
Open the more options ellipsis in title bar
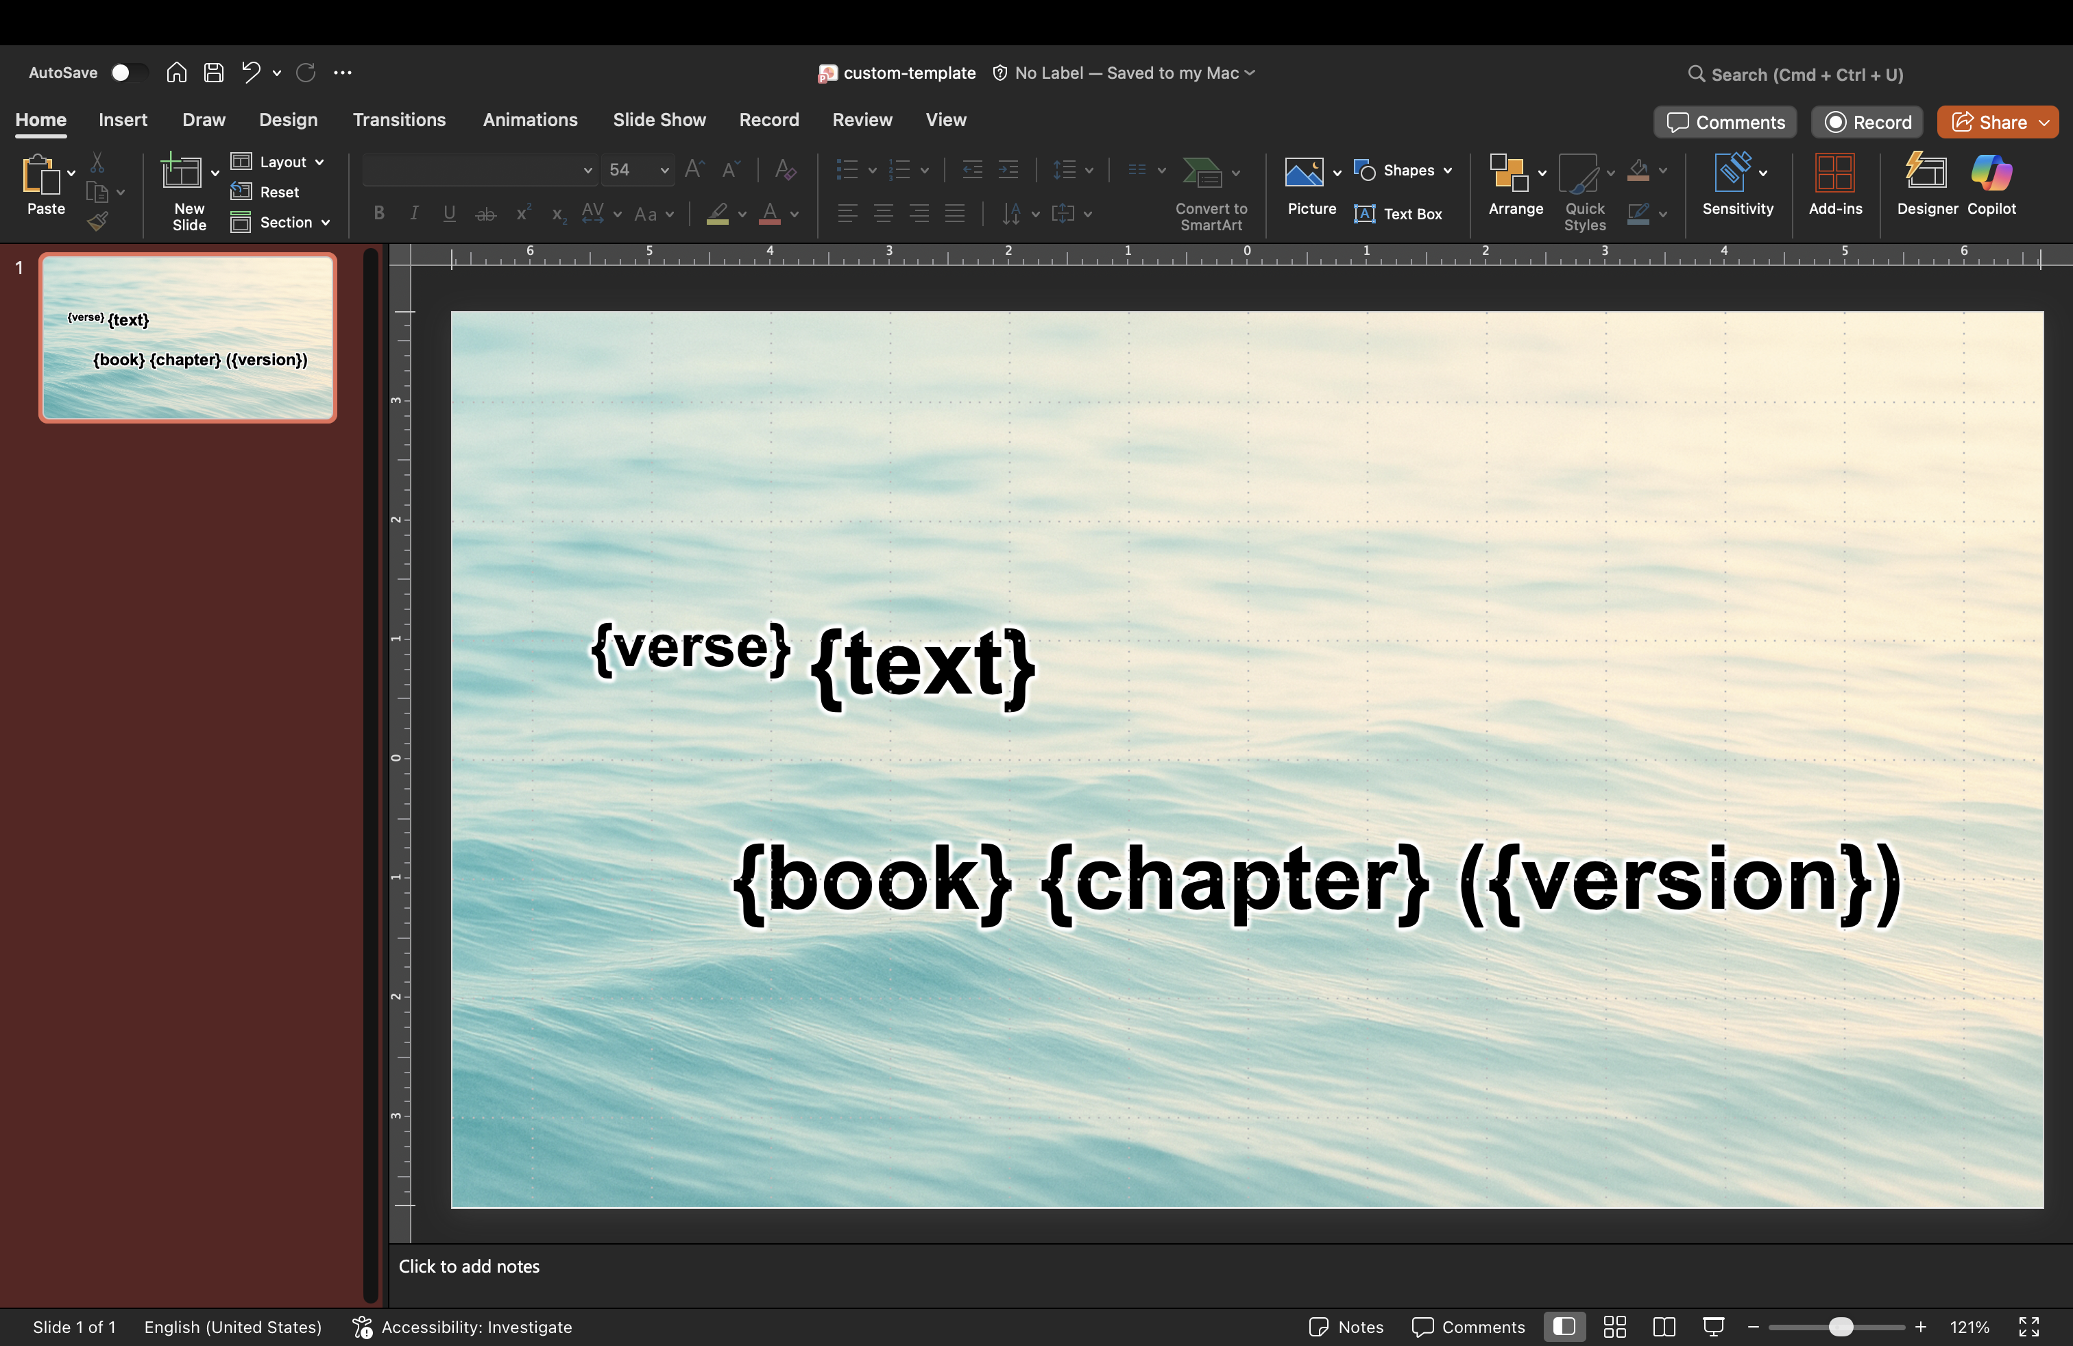click(x=342, y=72)
